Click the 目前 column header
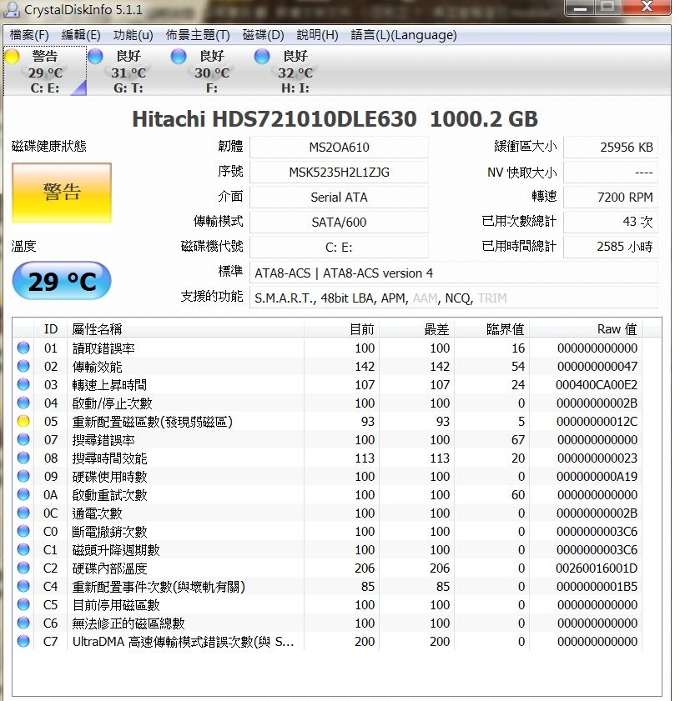The height and width of the screenshot is (701, 680). [342, 329]
